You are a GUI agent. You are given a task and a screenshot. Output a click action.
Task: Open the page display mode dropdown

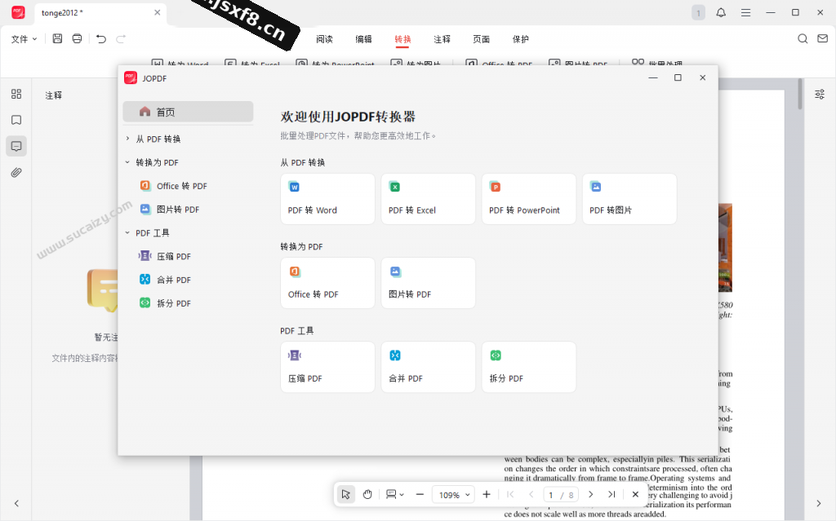coord(394,494)
